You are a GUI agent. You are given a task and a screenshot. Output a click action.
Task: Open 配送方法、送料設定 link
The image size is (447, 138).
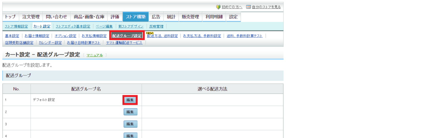pos(162,36)
